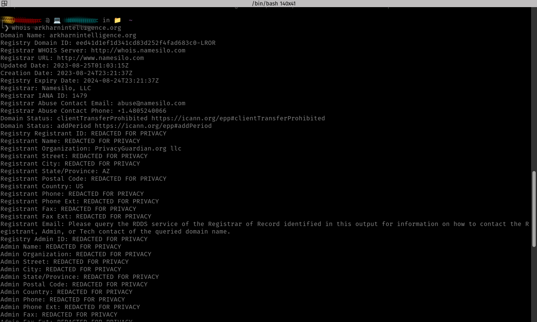Click the Registrant State/Province: AZ line
This screenshot has height=322, width=537.
[x=55, y=171]
